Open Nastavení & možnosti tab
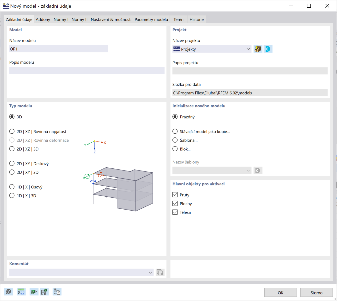Screen dimensions: 337x301 pyautogui.click(x=111, y=20)
